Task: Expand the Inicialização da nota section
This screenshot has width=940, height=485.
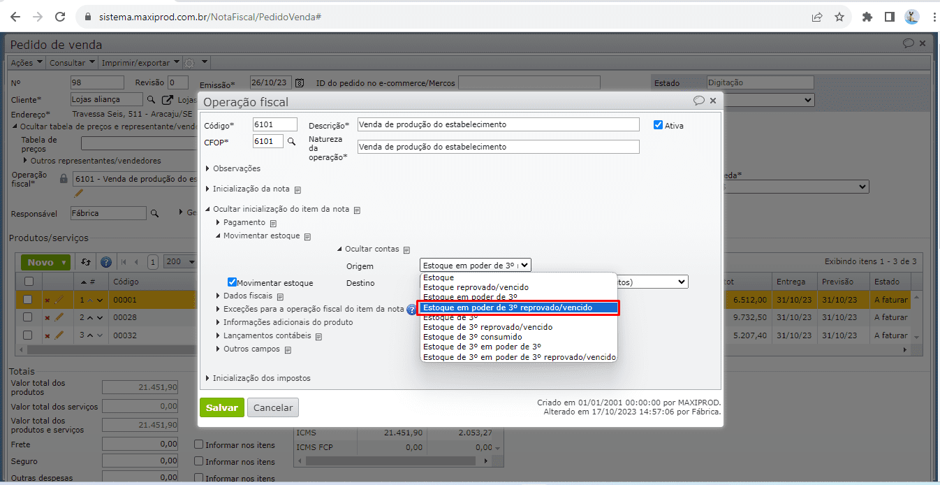Action: coord(250,189)
